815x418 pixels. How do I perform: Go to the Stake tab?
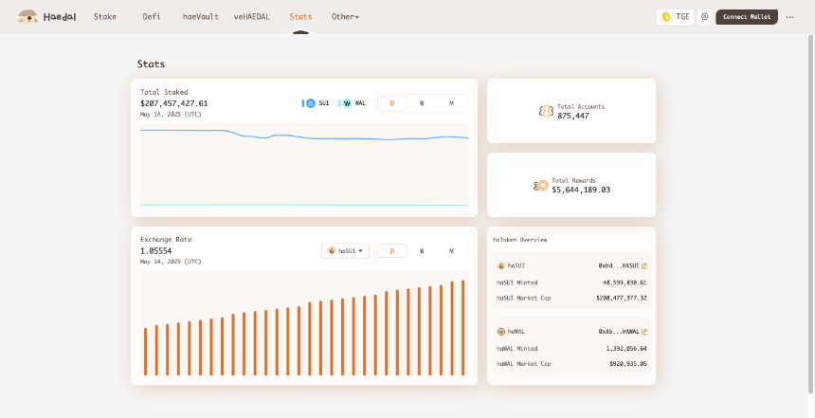pos(105,17)
